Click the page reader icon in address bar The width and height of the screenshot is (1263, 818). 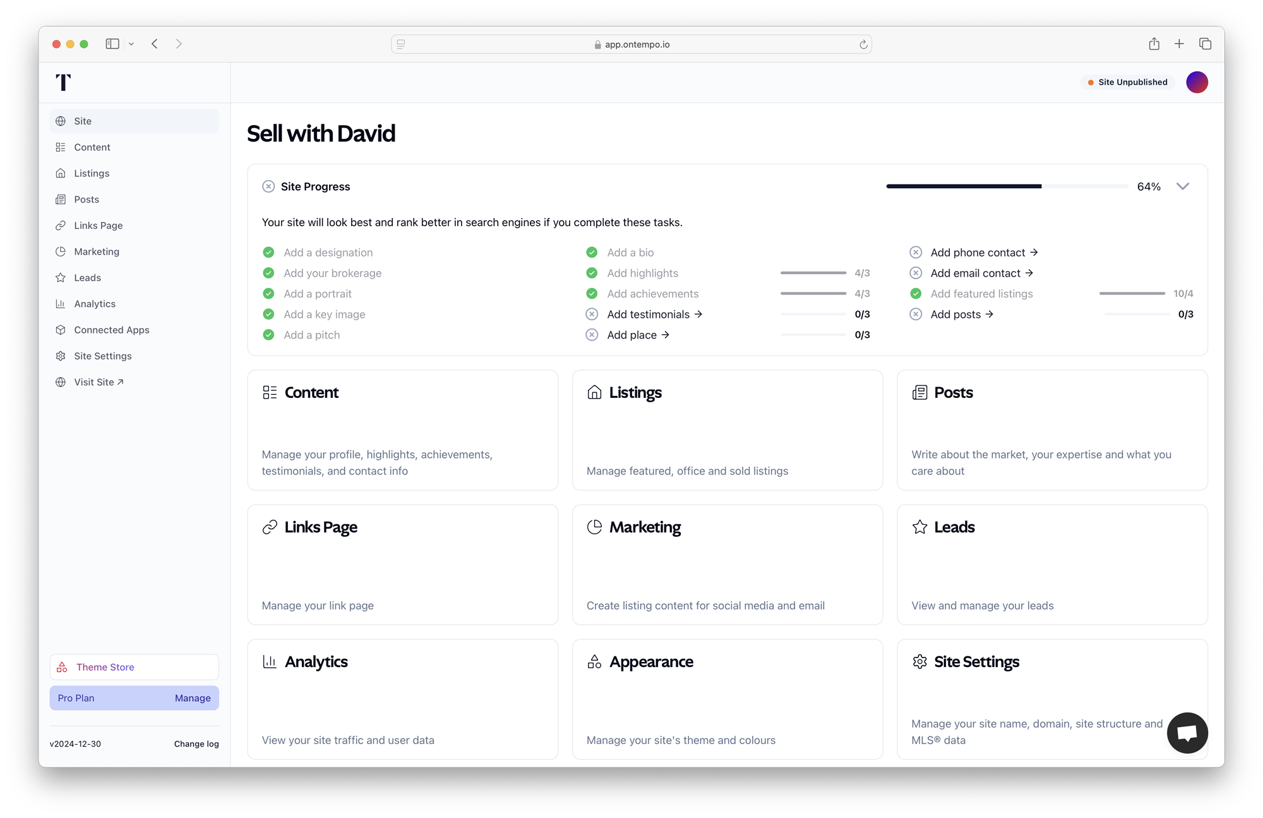[x=401, y=44]
